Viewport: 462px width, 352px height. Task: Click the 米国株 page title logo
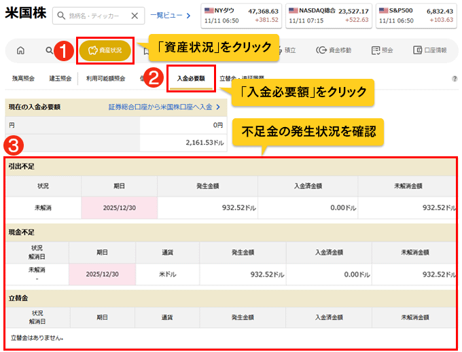click(x=24, y=15)
